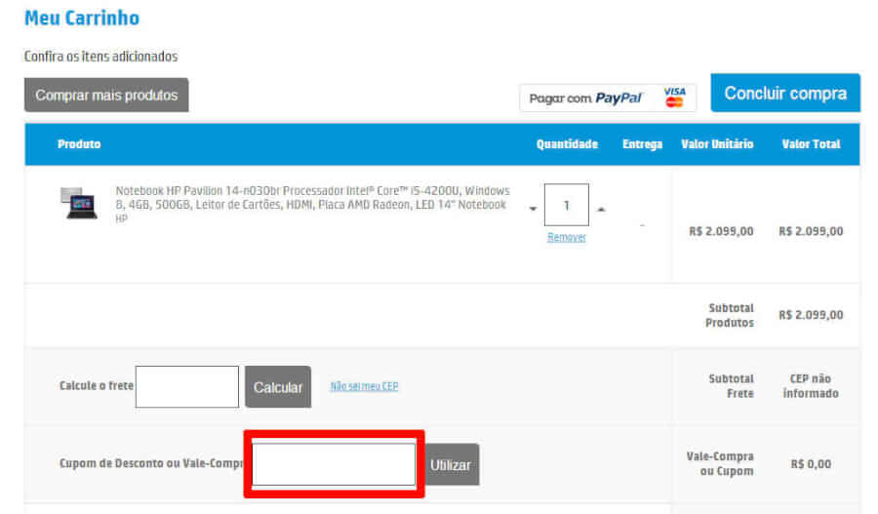
Task: Click the Quantidade column header
Action: click(567, 144)
